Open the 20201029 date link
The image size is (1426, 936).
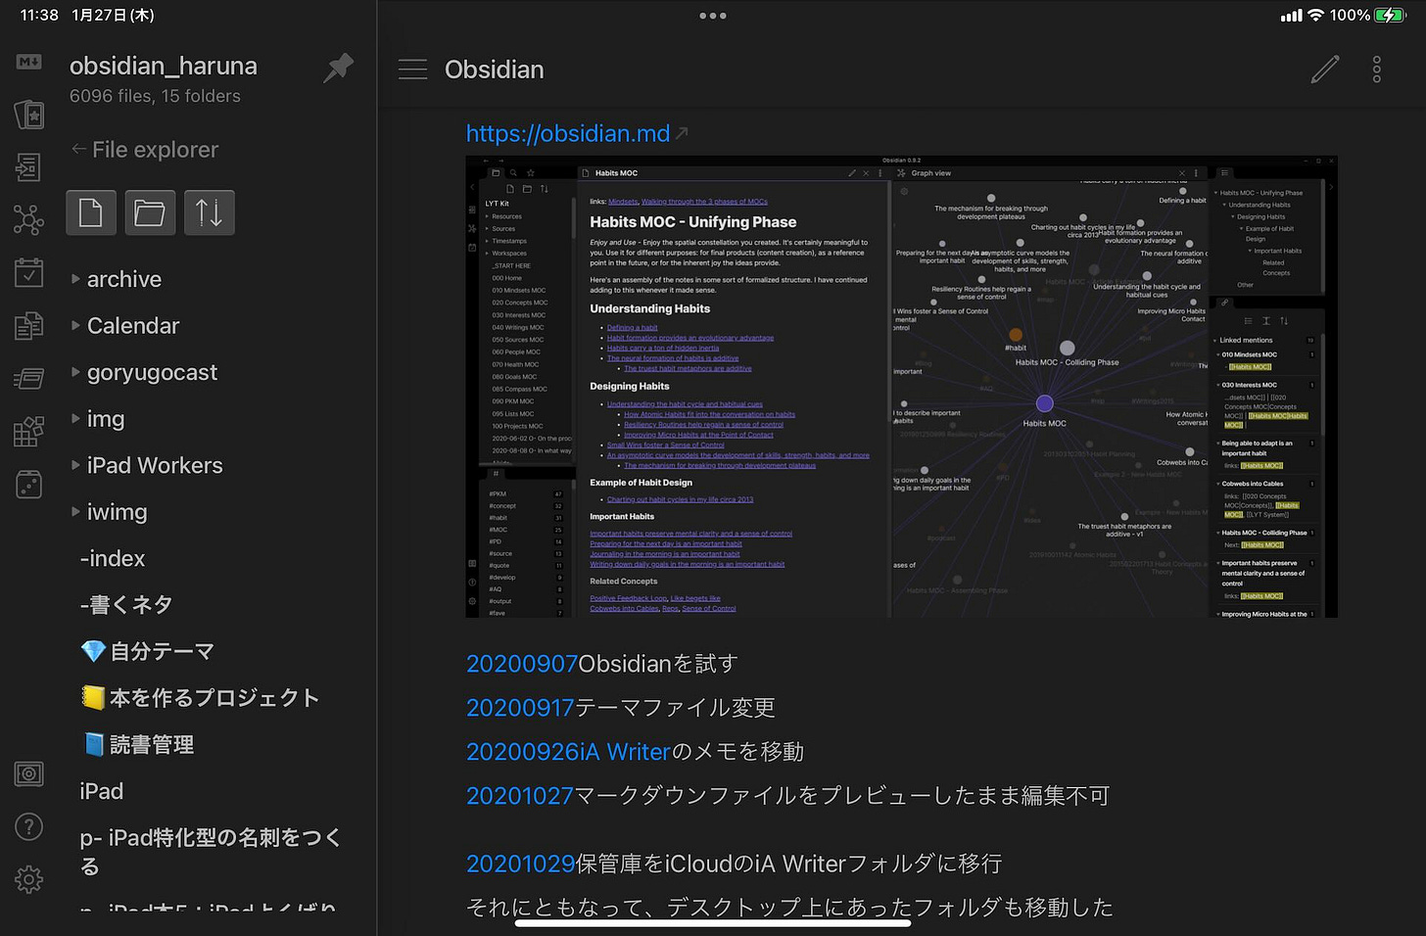tap(521, 864)
